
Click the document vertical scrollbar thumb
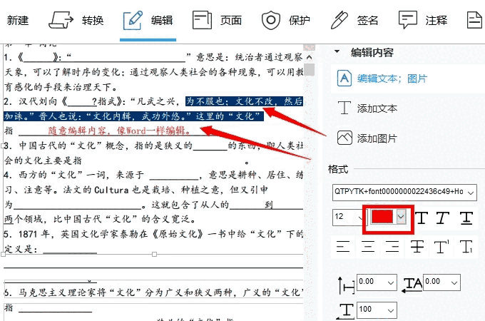click(x=309, y=69)
